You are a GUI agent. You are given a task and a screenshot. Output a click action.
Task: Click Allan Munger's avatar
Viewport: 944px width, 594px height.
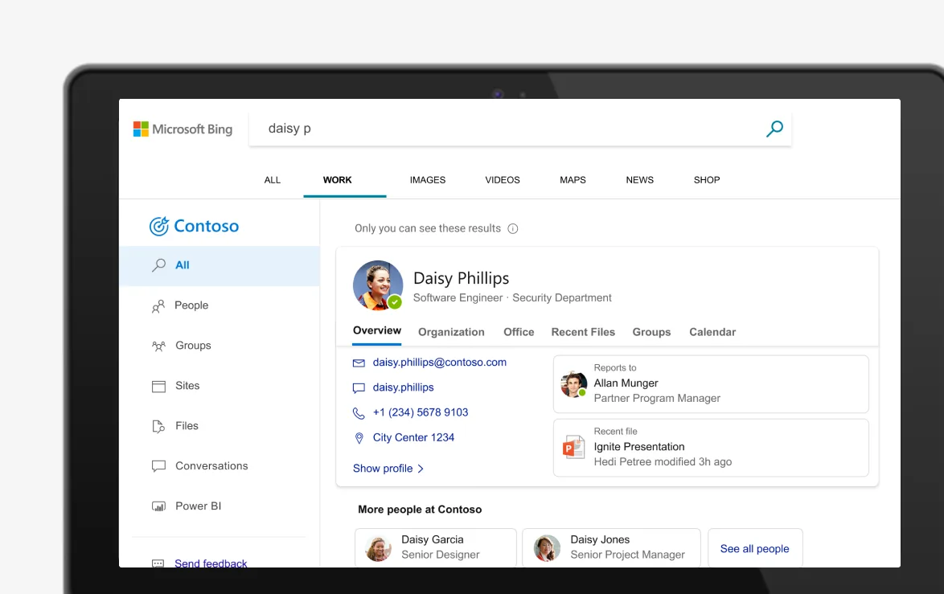pyautogui.click(x=574, y=384)
